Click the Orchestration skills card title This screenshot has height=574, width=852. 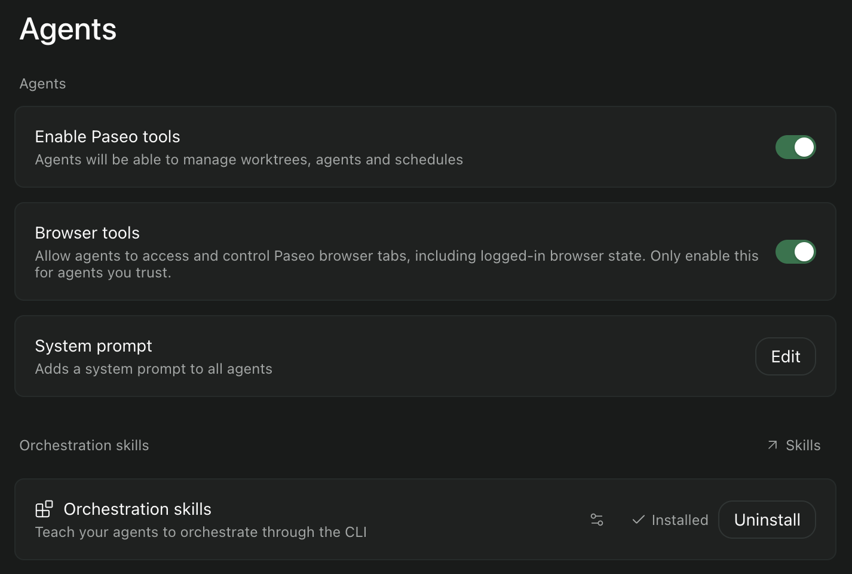click(x=137, y=509)
